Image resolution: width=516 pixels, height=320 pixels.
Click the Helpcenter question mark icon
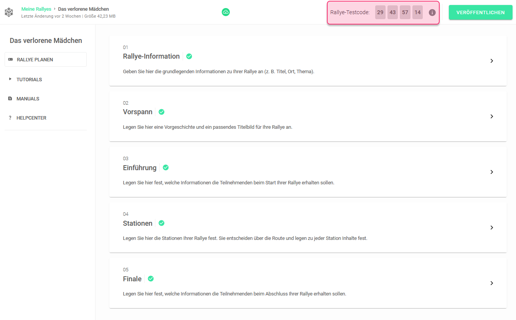(x=10, y=118)
